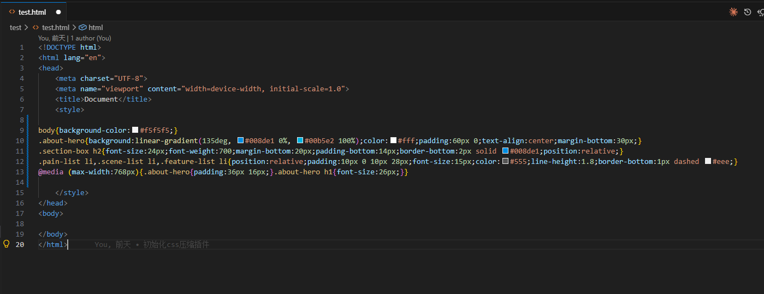Viewport: 764px width, 294px height.
Task: Click line number 9 in the gutter
Action: coord(22,130)
